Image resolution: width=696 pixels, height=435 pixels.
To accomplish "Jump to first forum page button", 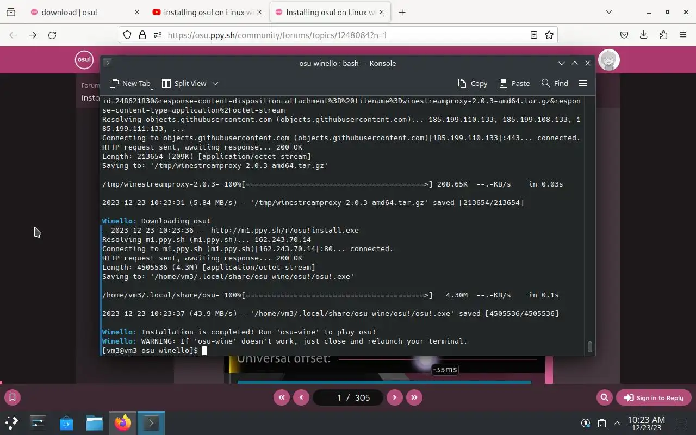I will [x=281, y=397].
